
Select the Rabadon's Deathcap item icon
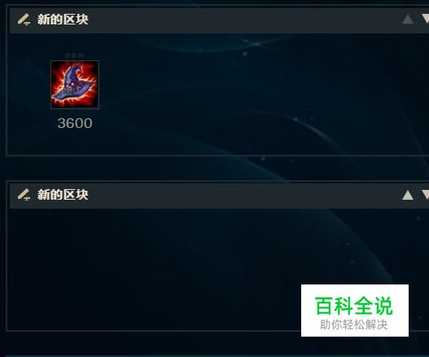coord(75,85)
